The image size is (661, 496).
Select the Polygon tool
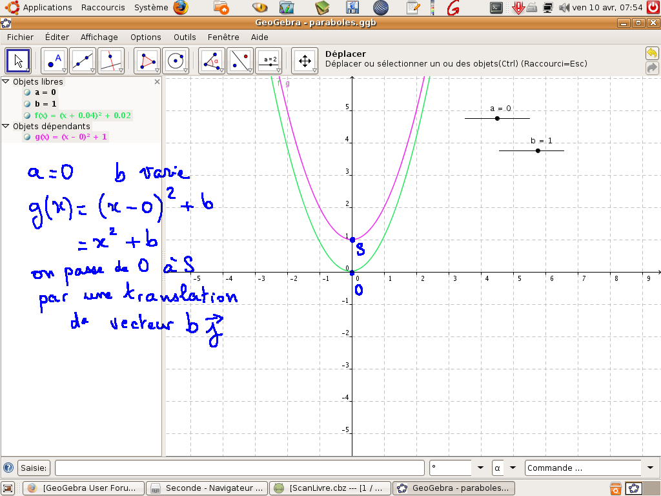coord(147,61)
